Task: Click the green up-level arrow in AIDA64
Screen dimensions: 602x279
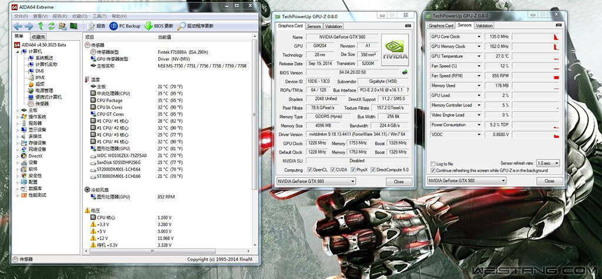Action: pos(41,26)
